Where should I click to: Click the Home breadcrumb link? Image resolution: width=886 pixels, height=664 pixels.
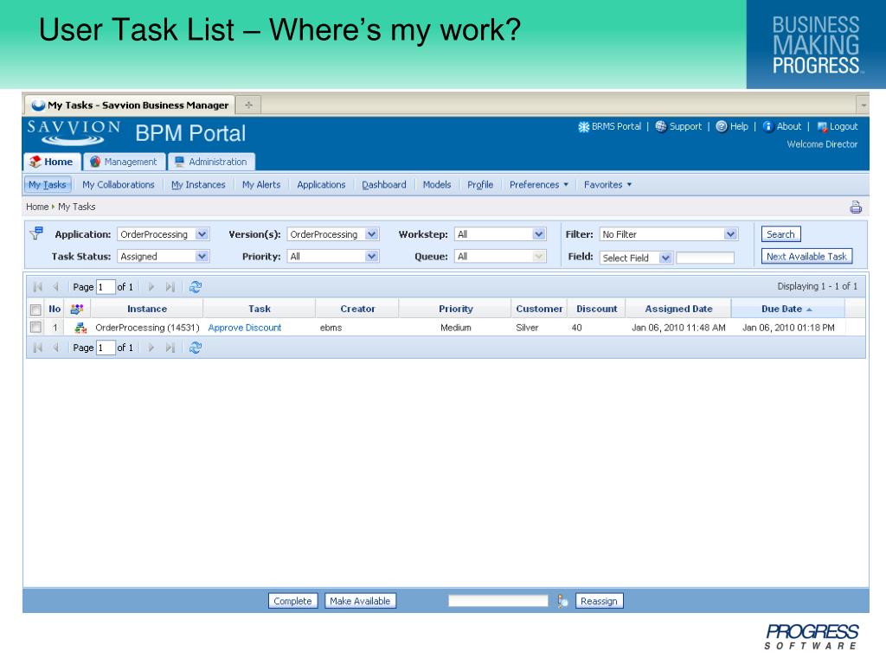click(37, 207)
